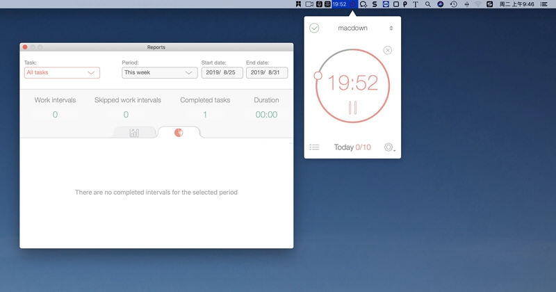The width and height of the screenshot is (556, 292).
Task: Select the pie chart tab in Reports
Action: [x=179, y=132]
